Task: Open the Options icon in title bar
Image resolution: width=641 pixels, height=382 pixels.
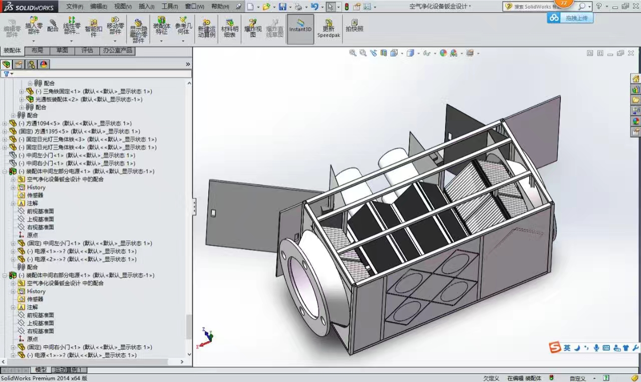Action: (x=368, y=6)
